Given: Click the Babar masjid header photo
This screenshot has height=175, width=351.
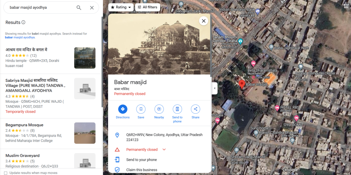Looking at the screenshot, I should point(159,45).
